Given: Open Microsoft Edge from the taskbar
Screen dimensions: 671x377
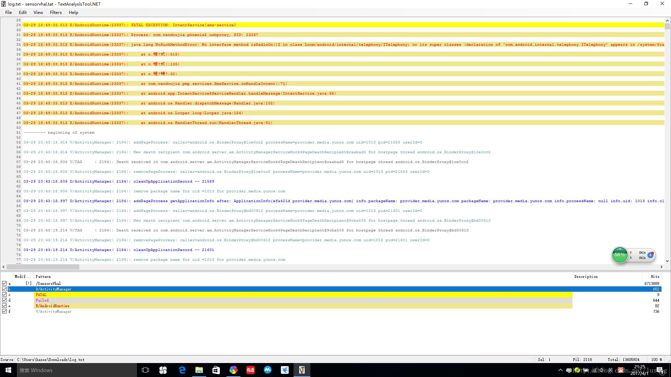Looking at the screenshot, I should 182,370.
